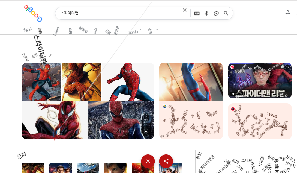Screen dimensions: 297x173
Task: Switch to the 이미지 tab
Action: click(x=56, y=31)
